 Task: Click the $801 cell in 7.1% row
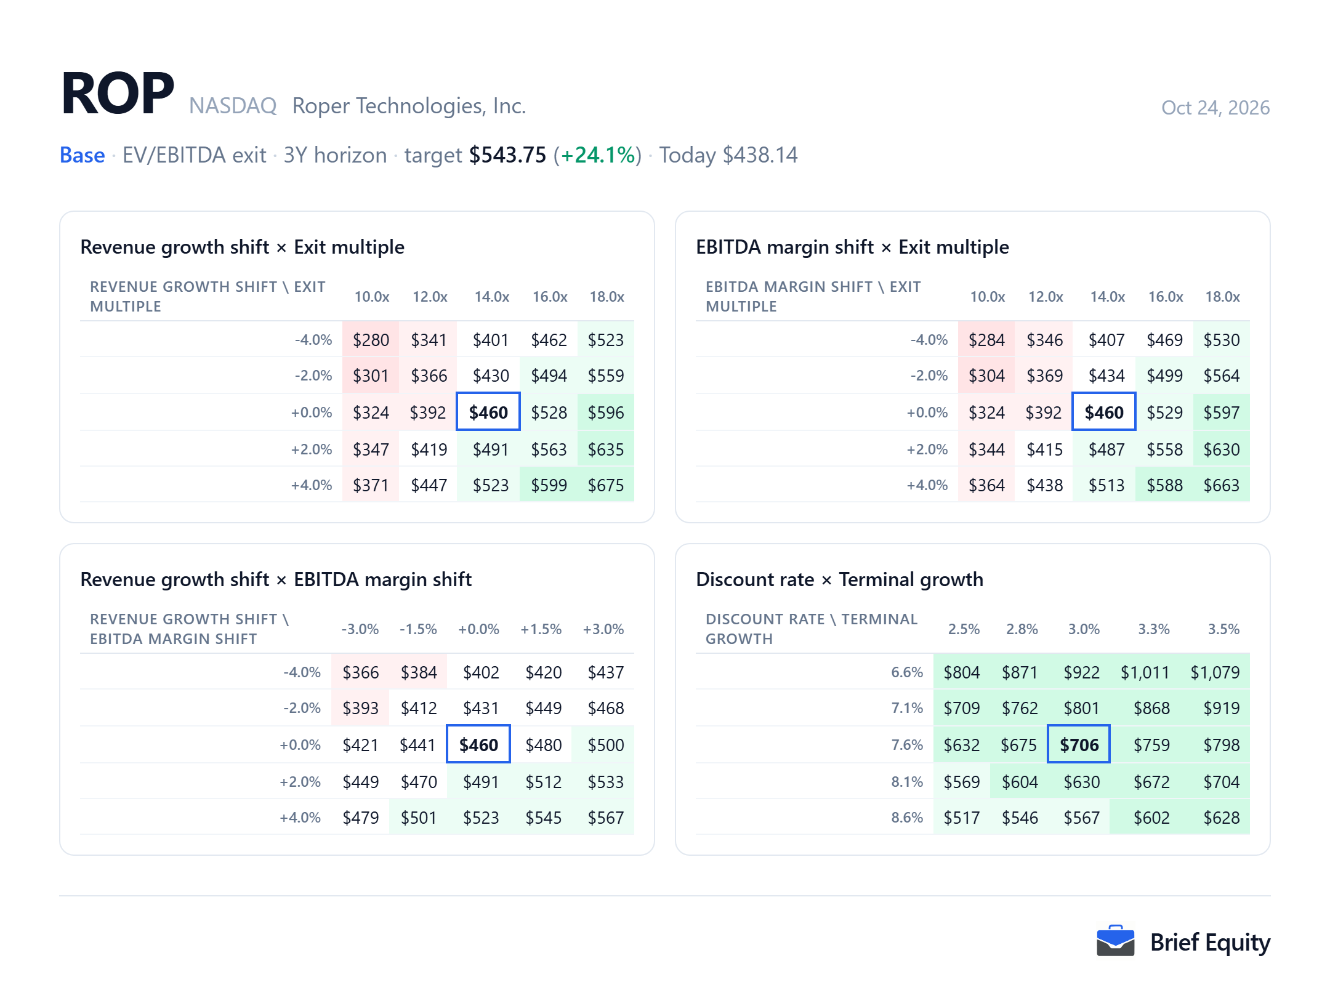pyautogui.click(x=1081, y=708)
